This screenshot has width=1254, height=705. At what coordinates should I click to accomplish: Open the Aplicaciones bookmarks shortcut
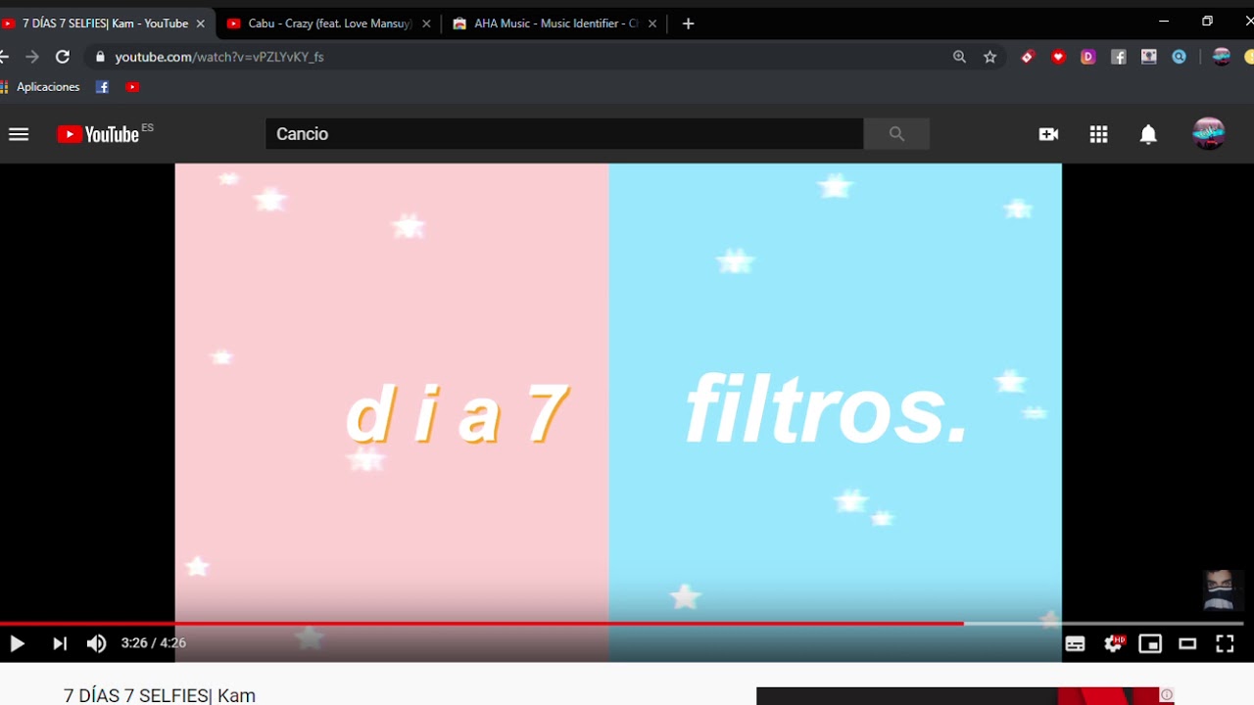[40, 87]
